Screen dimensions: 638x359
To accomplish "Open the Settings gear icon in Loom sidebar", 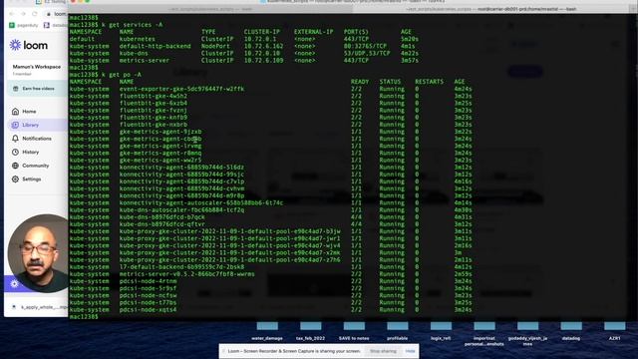I will (16, 179).
